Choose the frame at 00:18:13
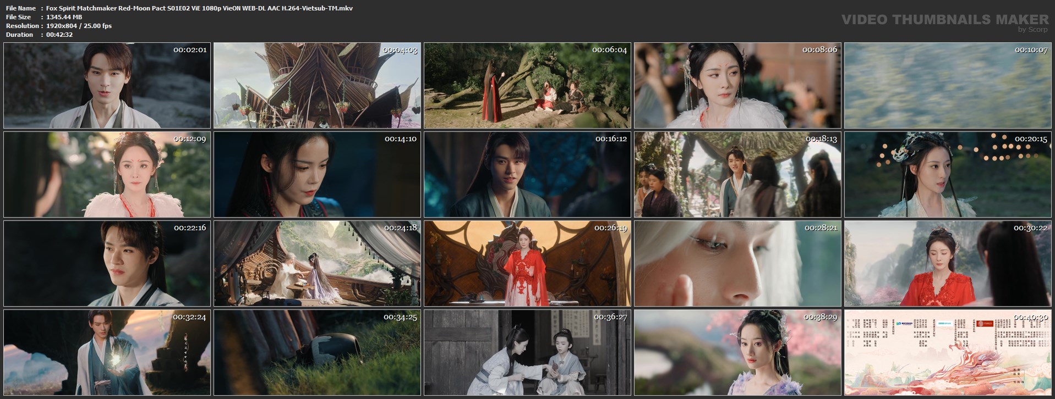Viewport: 1055px width, 399px height. [737, 175]
